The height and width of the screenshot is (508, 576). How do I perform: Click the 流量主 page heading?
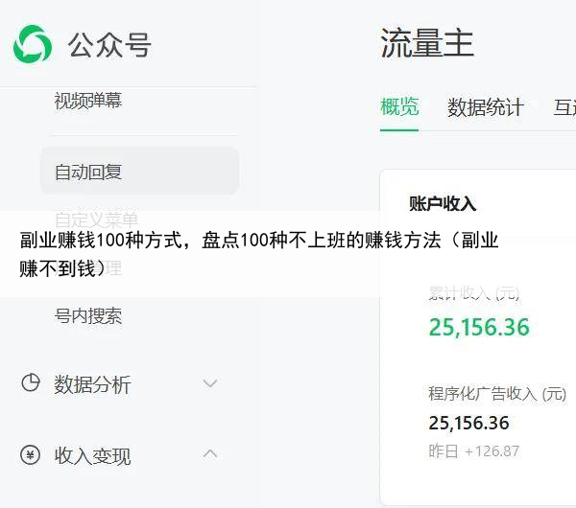pyautogui.click(x=427, y=44)
